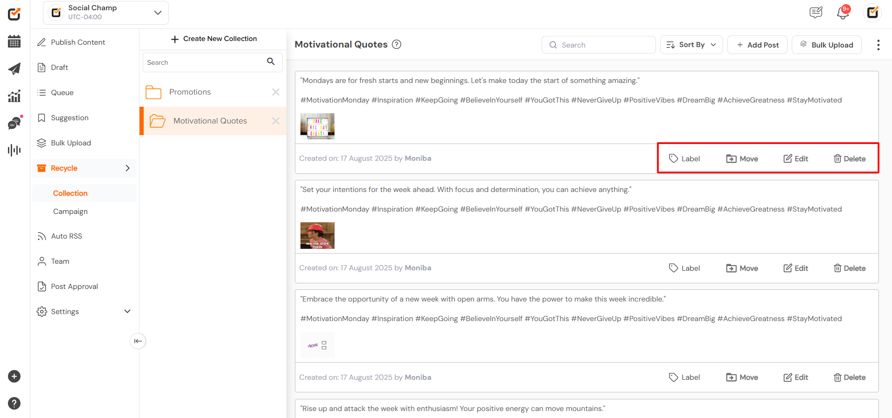Open the 'Make this day great' image thumbnail
892x418 pixels.
click(x=317, y=126)
